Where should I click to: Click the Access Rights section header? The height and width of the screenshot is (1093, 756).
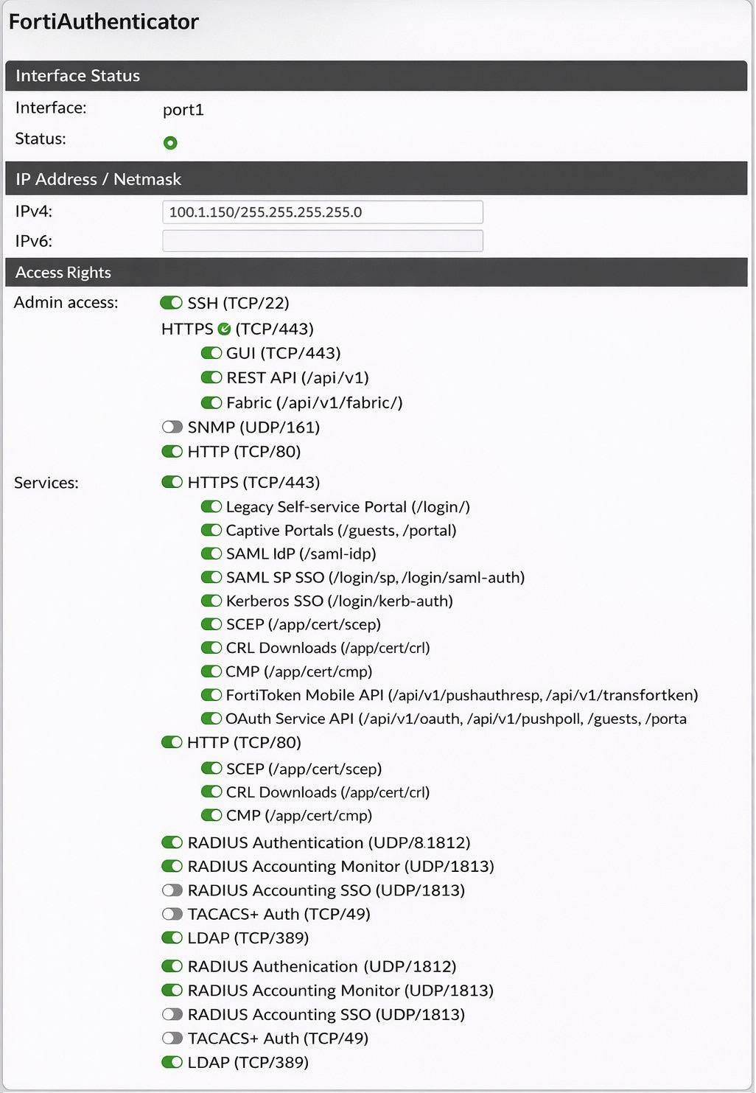click(x=377, y=272)
